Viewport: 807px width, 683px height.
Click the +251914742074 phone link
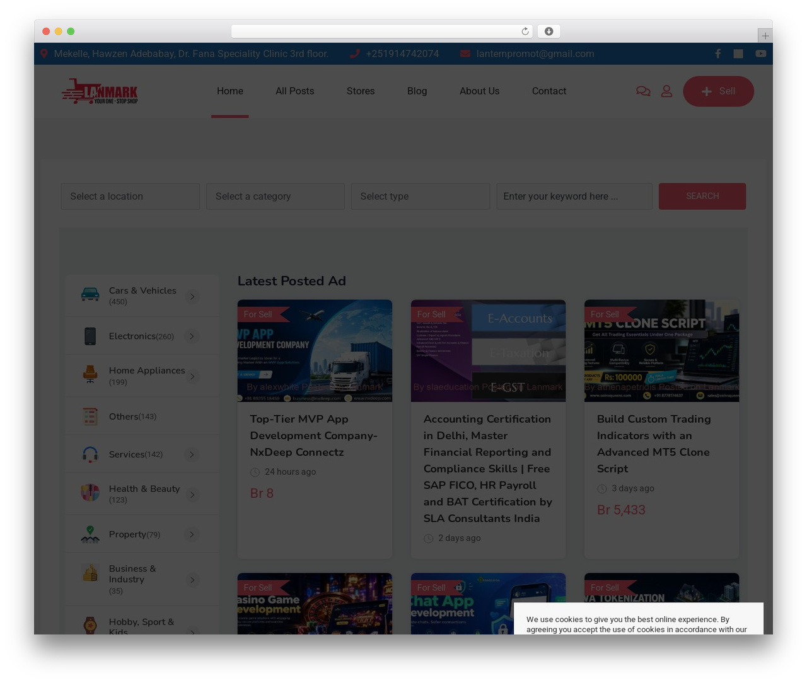click(402, 54)
